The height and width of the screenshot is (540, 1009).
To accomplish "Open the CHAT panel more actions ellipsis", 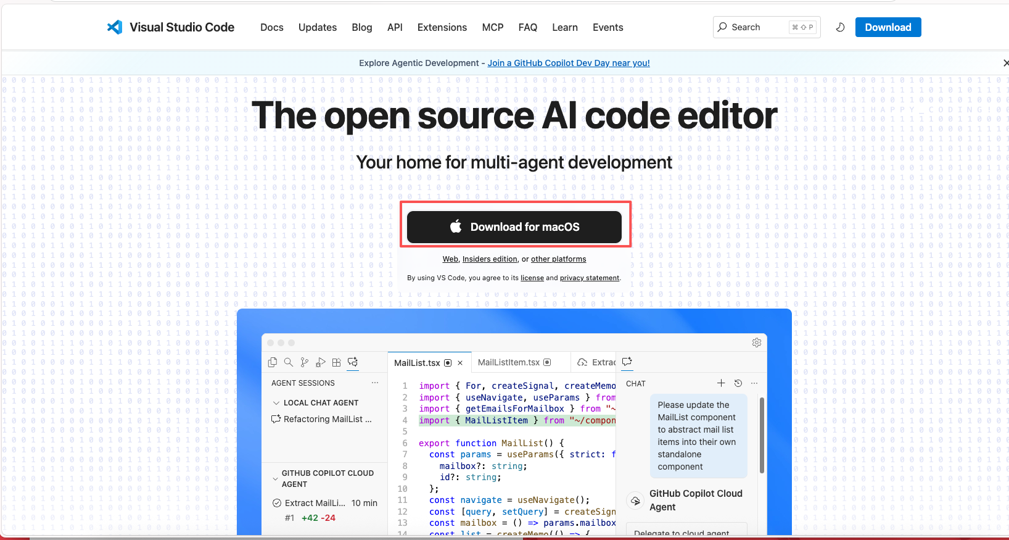I will [x=754, y=383].
